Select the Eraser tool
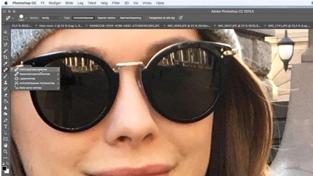This screenshot has width=313, height=176. point(5,95)
